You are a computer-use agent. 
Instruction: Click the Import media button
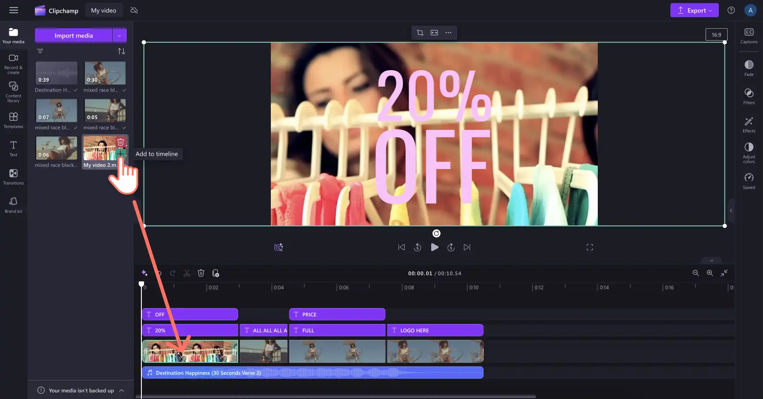74,36
